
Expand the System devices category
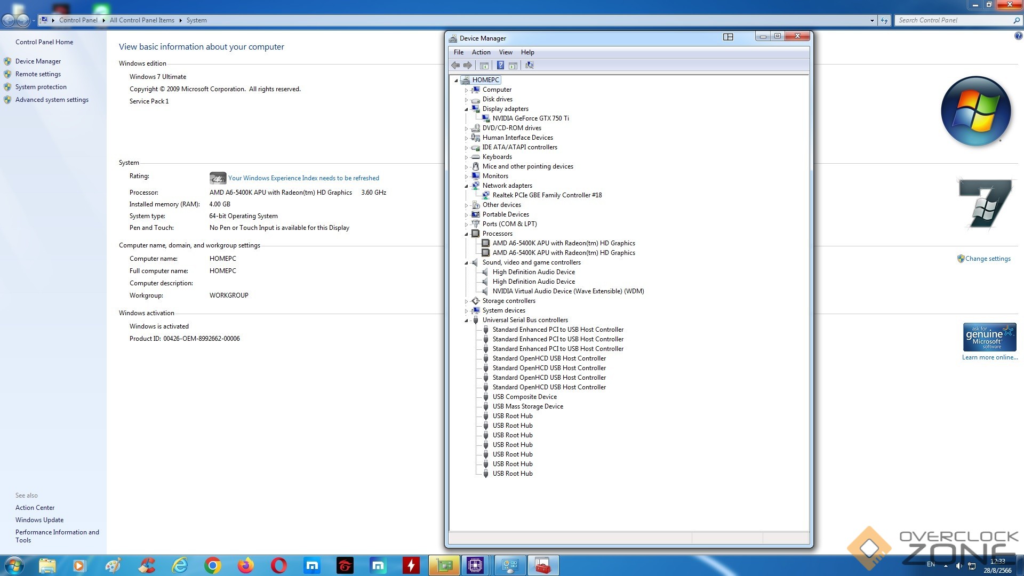(466, 311)
